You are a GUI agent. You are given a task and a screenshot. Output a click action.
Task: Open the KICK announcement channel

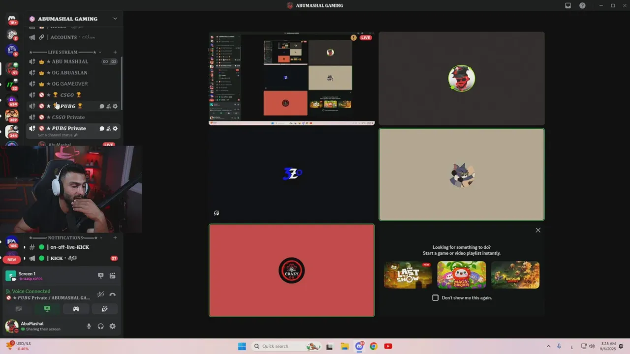pos(73,258)
